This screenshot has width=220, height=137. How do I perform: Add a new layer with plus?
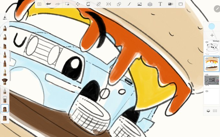tap(212, 35)
